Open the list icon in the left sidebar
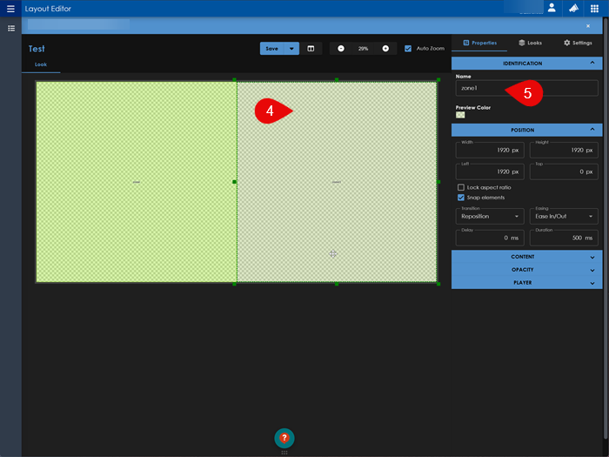 pos(11,29)
